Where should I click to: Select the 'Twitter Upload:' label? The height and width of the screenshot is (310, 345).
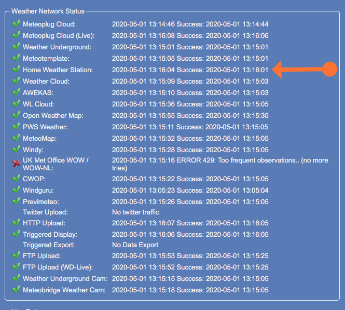tap(45, 212)
